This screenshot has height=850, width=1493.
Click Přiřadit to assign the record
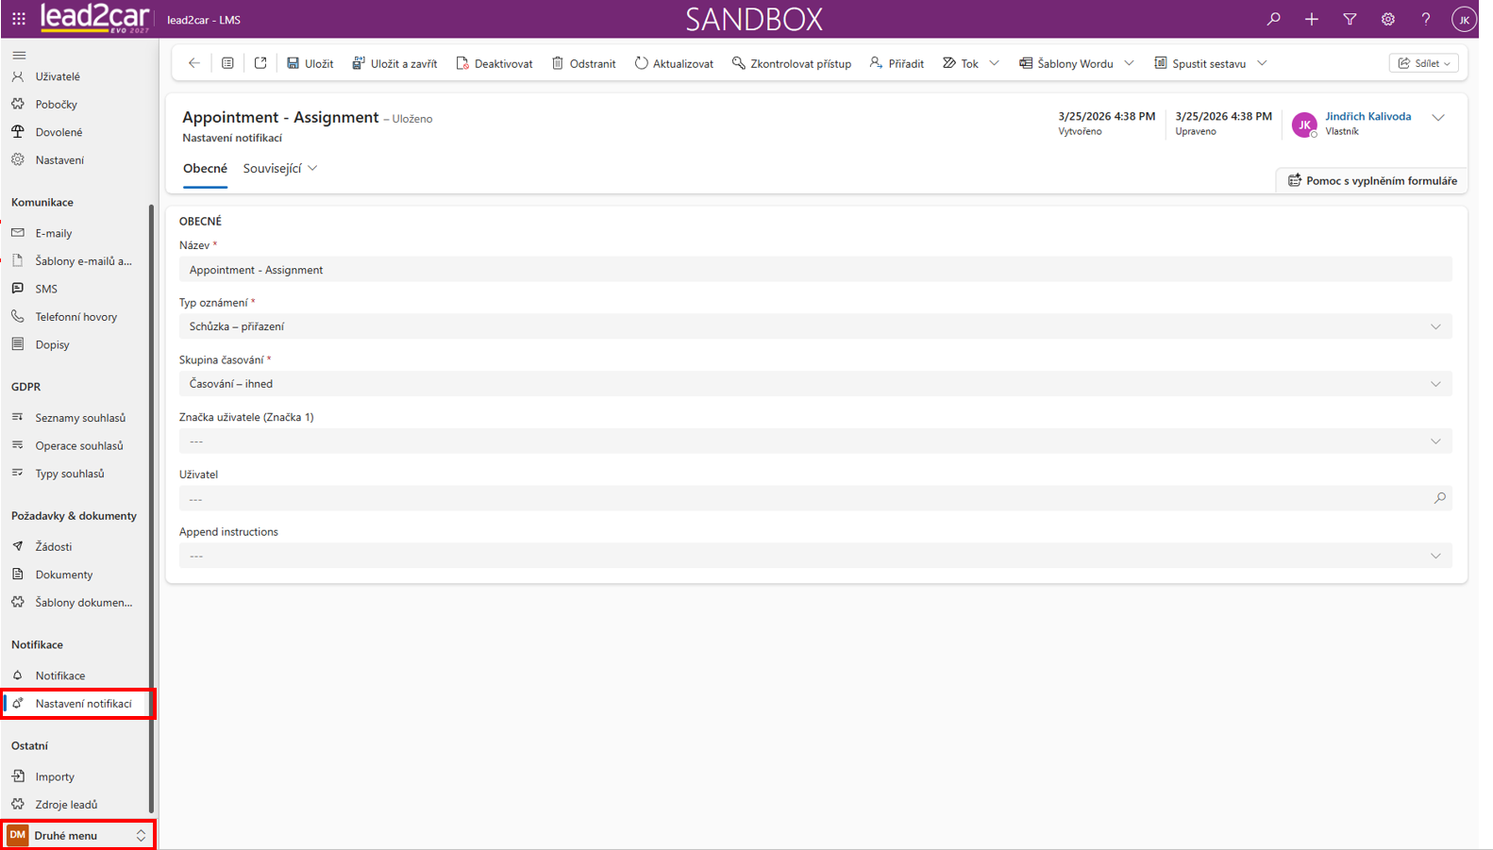897,63
